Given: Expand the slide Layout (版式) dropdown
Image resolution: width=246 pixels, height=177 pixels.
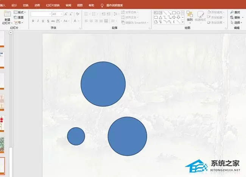Looking at the screenshot, I should (20, 12).
